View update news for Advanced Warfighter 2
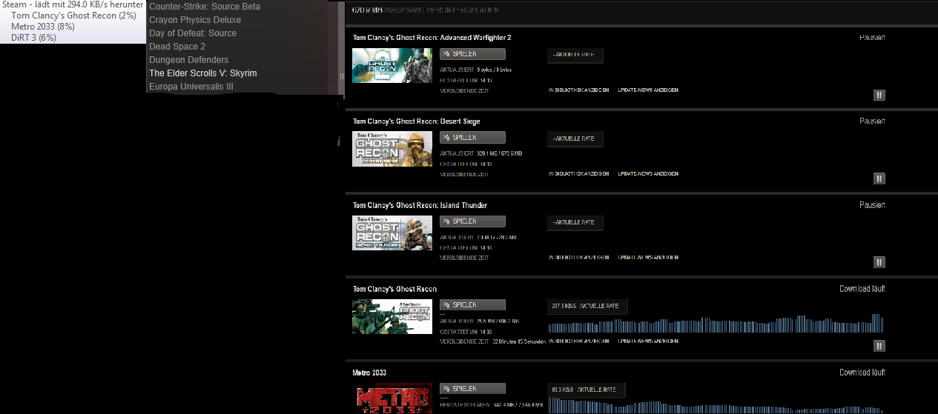 pos(648,90)
